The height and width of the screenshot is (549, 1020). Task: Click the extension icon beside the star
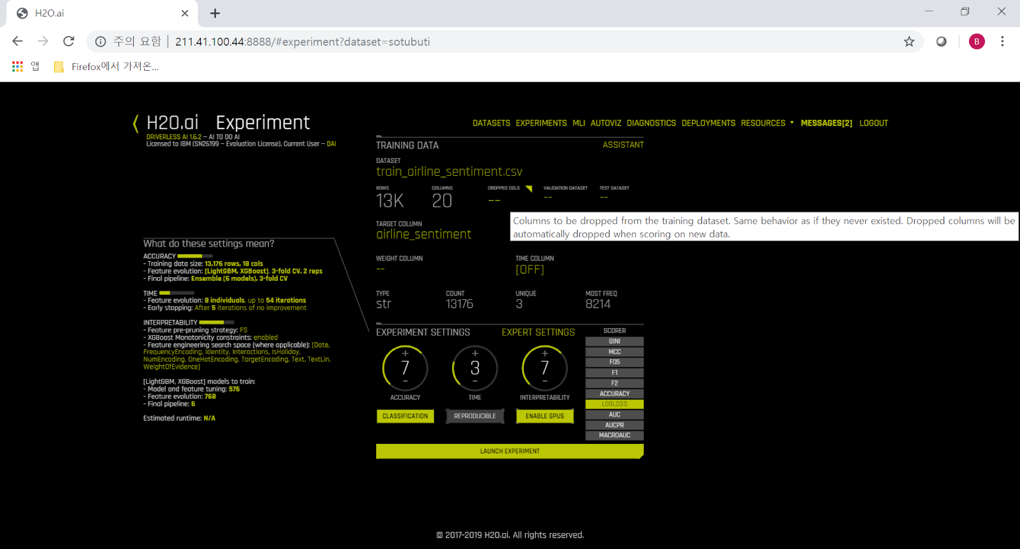click(941, 41)
